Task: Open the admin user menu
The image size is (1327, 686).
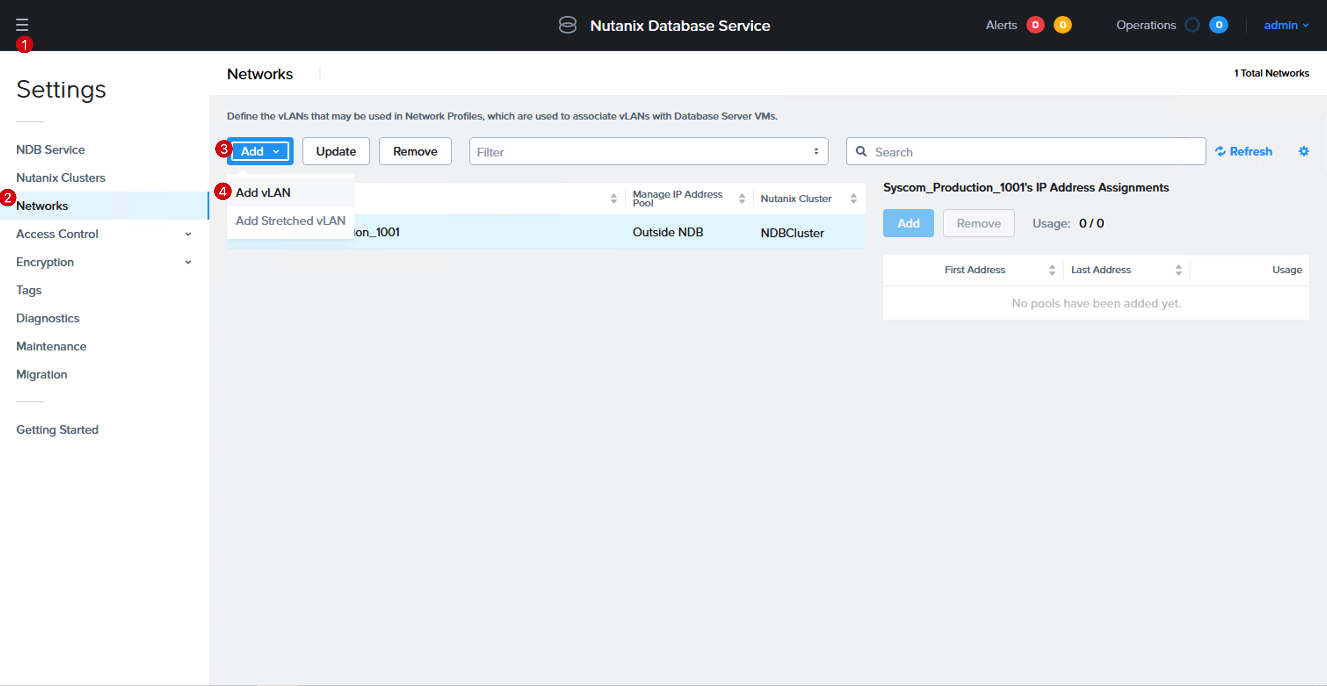Action: (1286, 25)
